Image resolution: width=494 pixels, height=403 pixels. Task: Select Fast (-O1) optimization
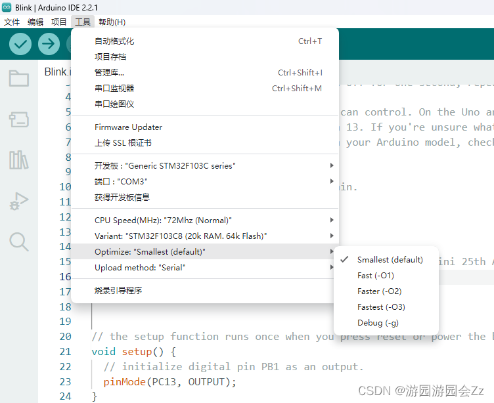click(x=386, y=276)
